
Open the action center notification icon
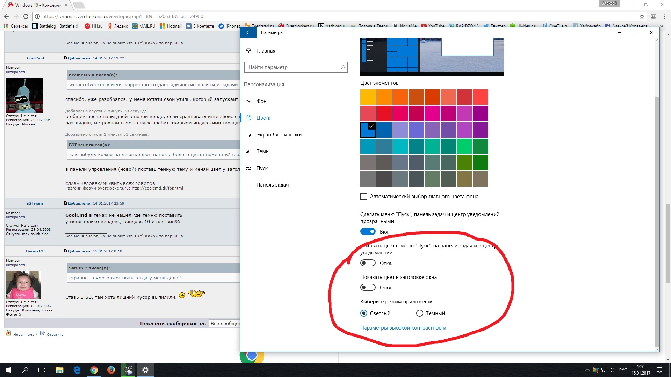659,370
